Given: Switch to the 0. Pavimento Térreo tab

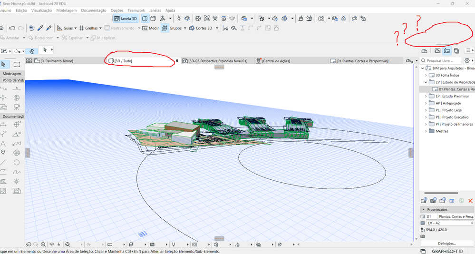Looking at the screenshot, I should click(x=57, y=61).
